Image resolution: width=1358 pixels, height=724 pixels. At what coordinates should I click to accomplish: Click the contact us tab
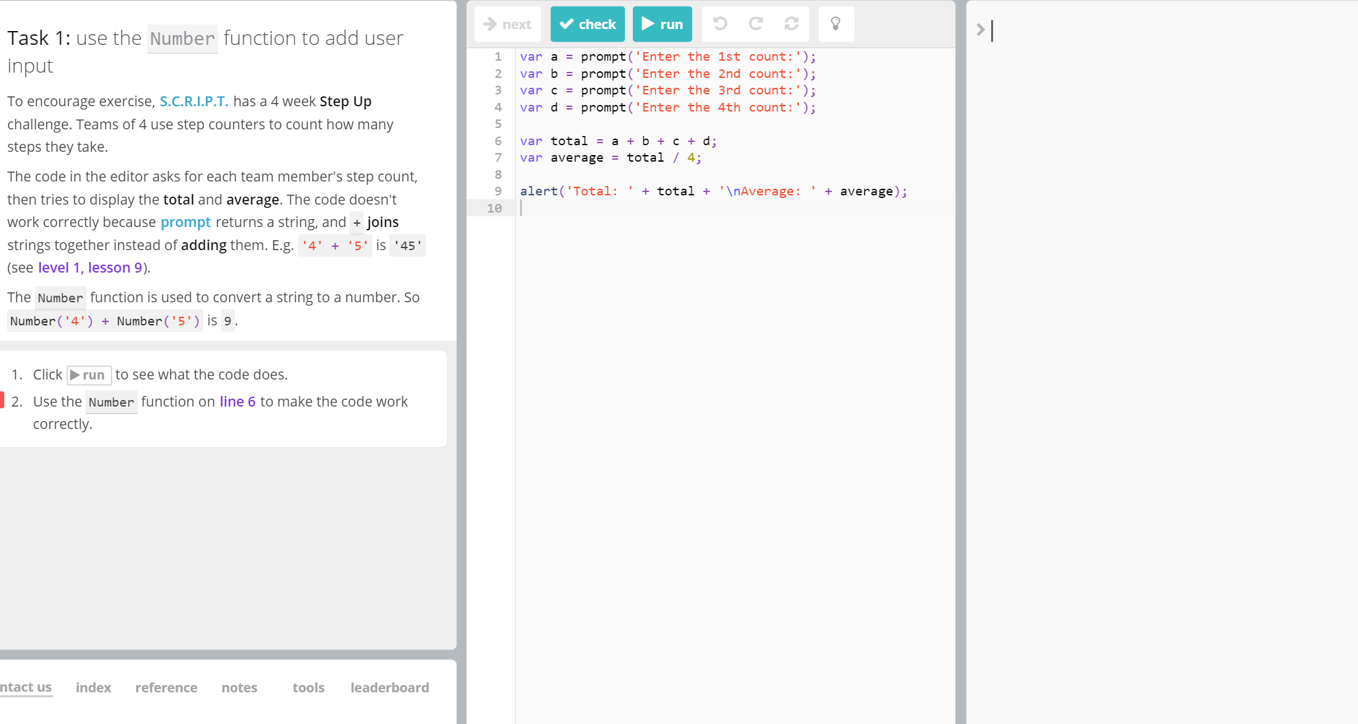click(26, 688)
